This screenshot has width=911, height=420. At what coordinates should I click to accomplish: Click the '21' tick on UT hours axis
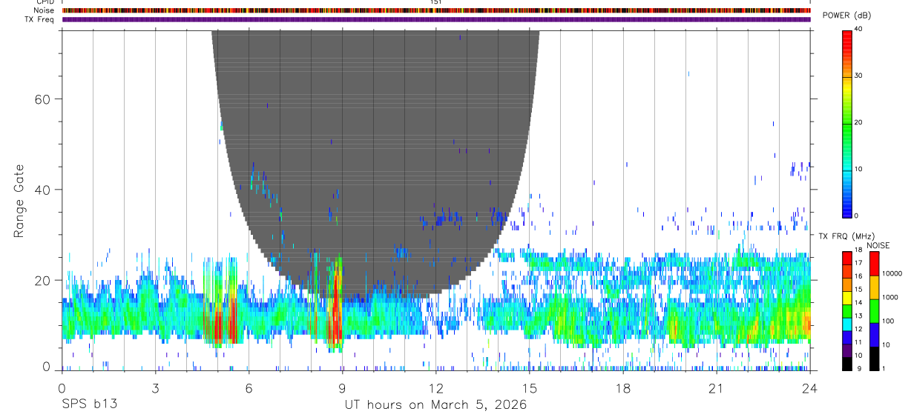coord(717,387)
